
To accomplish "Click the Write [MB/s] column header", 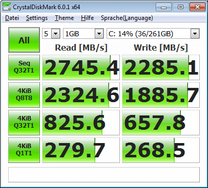I will click(161, 48).
